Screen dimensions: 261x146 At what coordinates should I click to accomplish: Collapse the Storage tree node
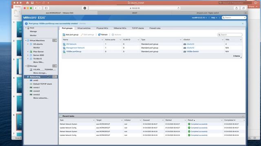coord(26,66)
